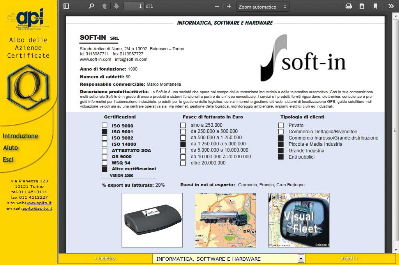This screenshot has width=399, height=265.
Task: Go to previous page arrow
Action: [x=104, y=6]
